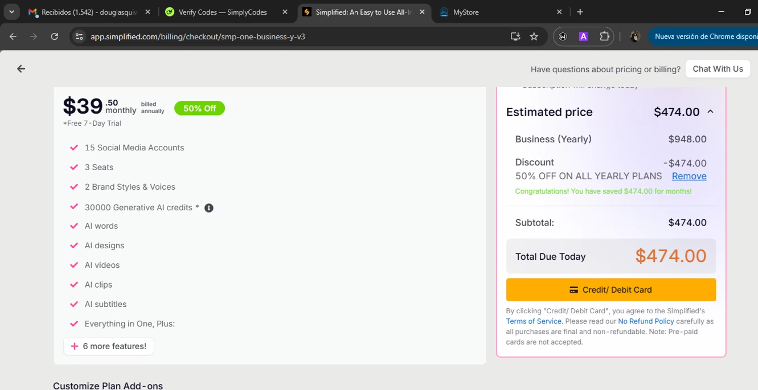This screenshot has height=390, width=758.
Task: Click the 3 Seats feature text
Action: (x=99, y=167)
